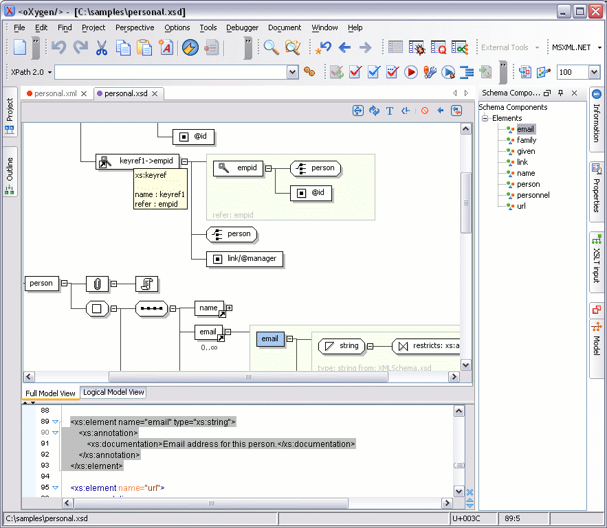
Task: Open the Debugger menu
Action: (x=242, y=27)
